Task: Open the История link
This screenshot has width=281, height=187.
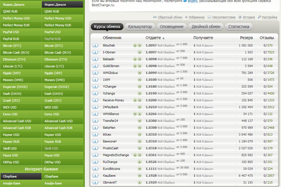Action: pyautogui.click(x=249, y=17)
